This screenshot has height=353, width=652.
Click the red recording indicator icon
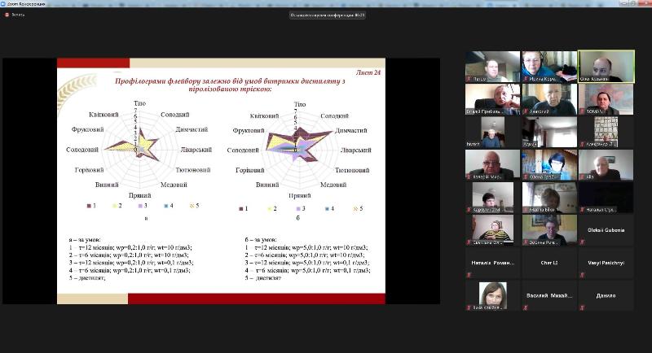7,15
